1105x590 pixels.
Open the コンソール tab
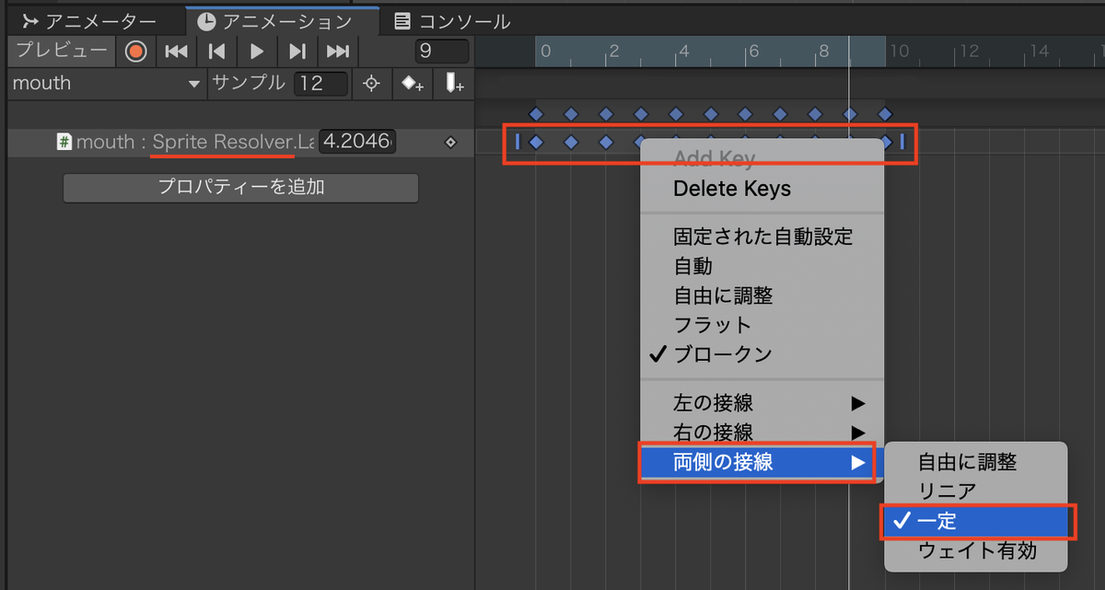point(451,21)
